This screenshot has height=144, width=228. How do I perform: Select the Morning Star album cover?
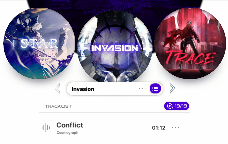(39, 43)
